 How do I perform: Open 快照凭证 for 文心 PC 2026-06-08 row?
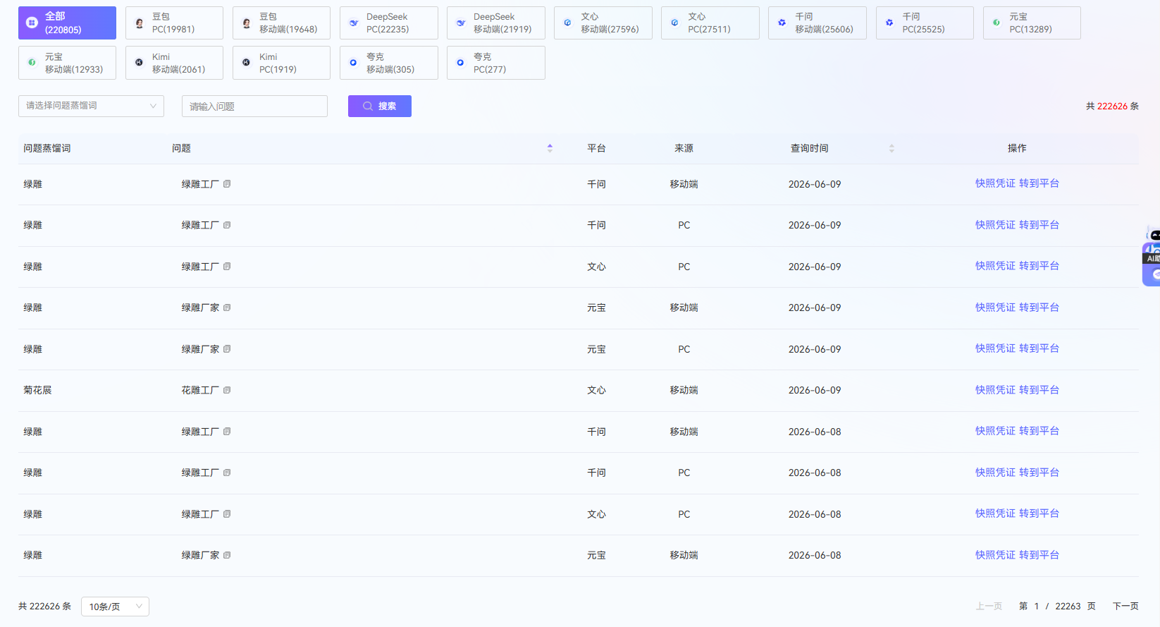pos(995,513)
